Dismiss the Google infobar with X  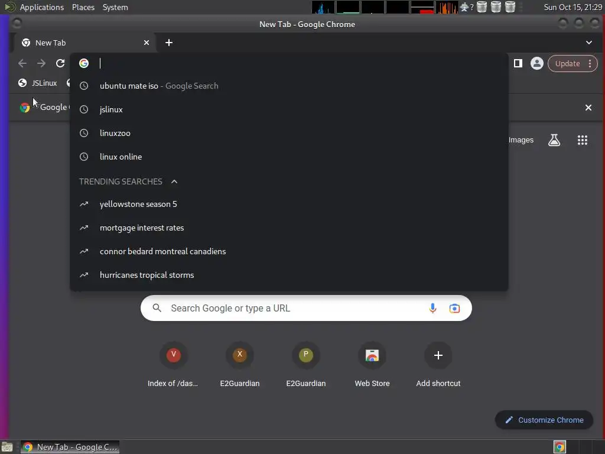588,108
